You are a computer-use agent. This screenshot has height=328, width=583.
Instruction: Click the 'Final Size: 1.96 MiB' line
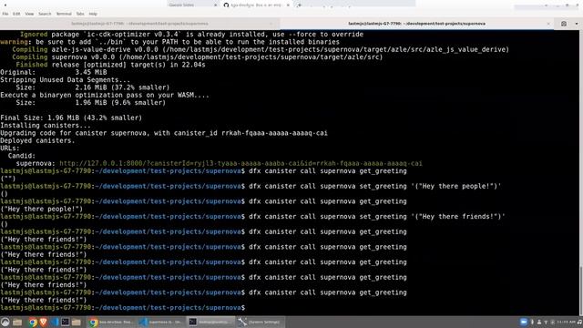tap(71, 118)
